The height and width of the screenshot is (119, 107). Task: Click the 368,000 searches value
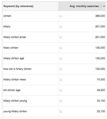pyautogui.click(x=100, y=16)
